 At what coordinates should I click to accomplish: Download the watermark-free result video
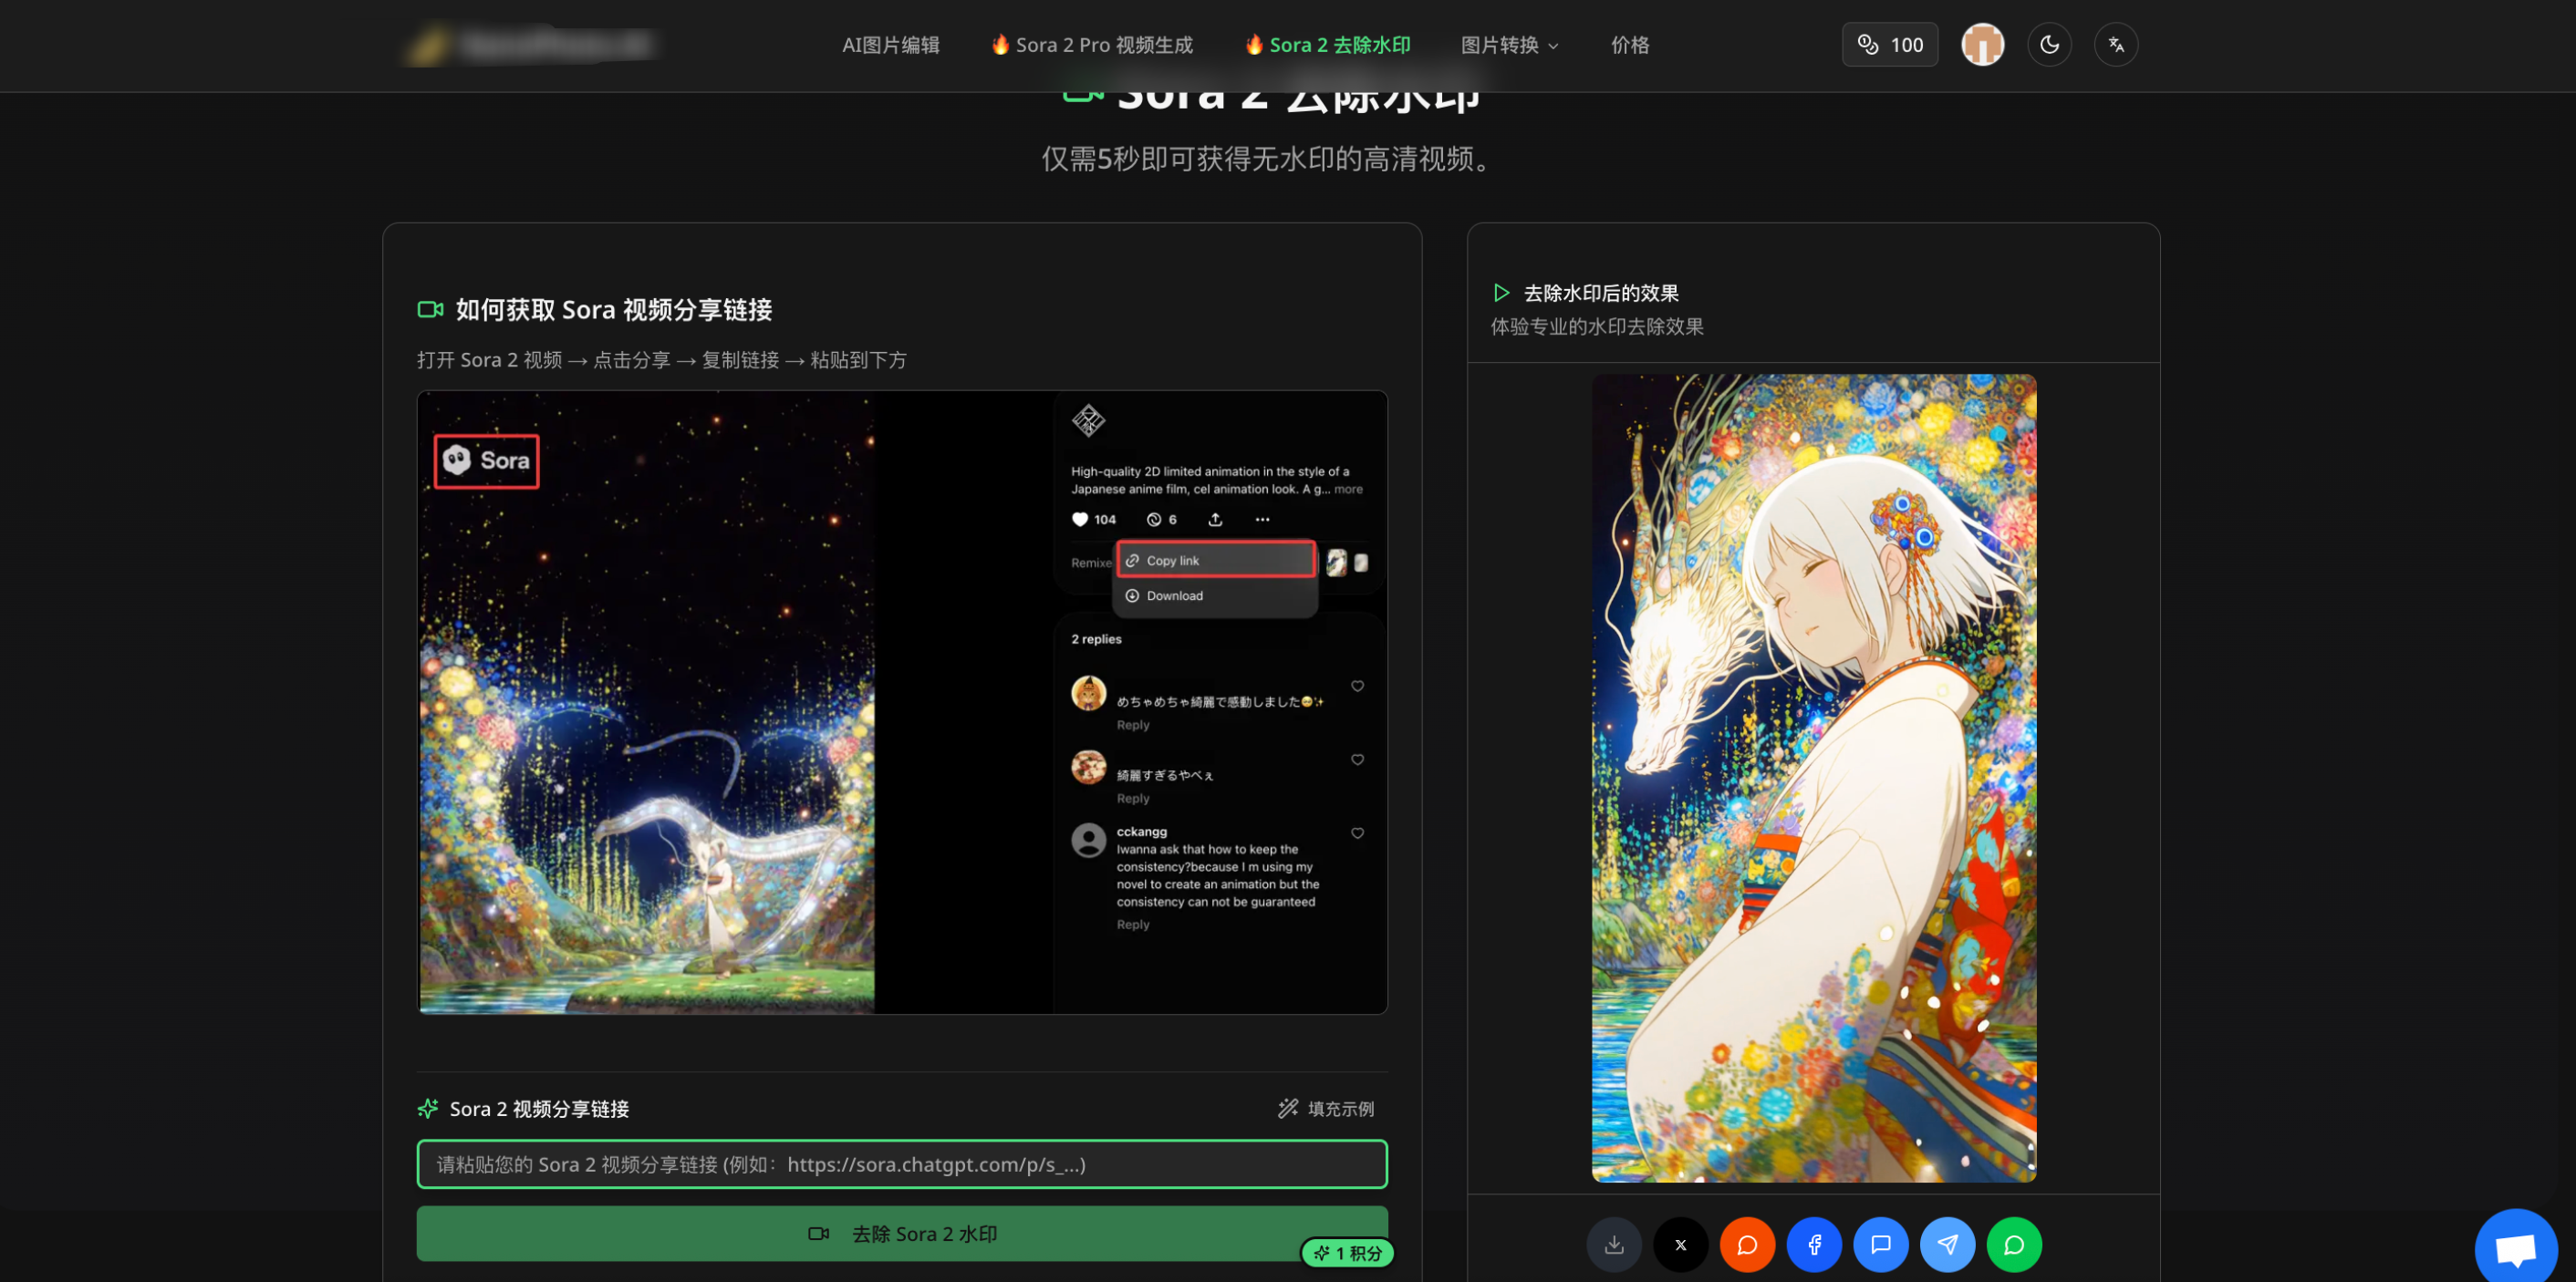coord(1613,1244)
